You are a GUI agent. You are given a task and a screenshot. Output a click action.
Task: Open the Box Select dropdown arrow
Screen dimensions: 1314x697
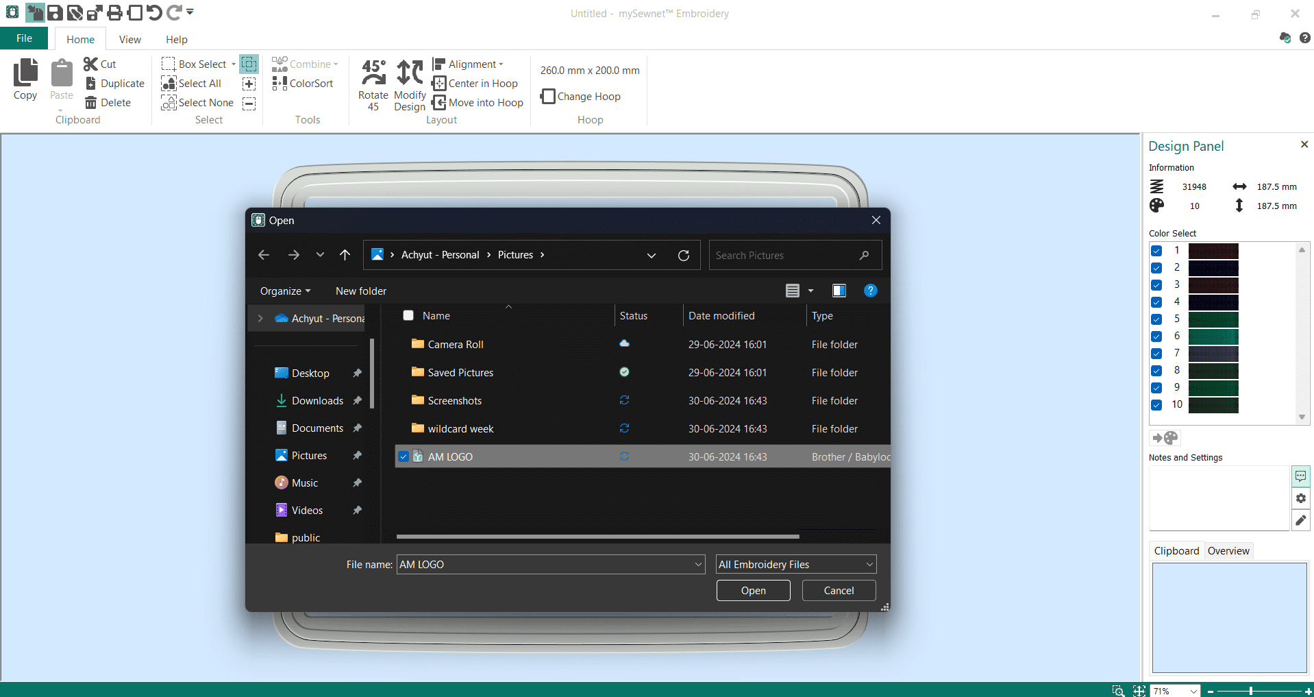click(x=234, y=64)
